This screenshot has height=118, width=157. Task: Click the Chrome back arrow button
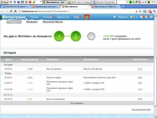point(2,11)
